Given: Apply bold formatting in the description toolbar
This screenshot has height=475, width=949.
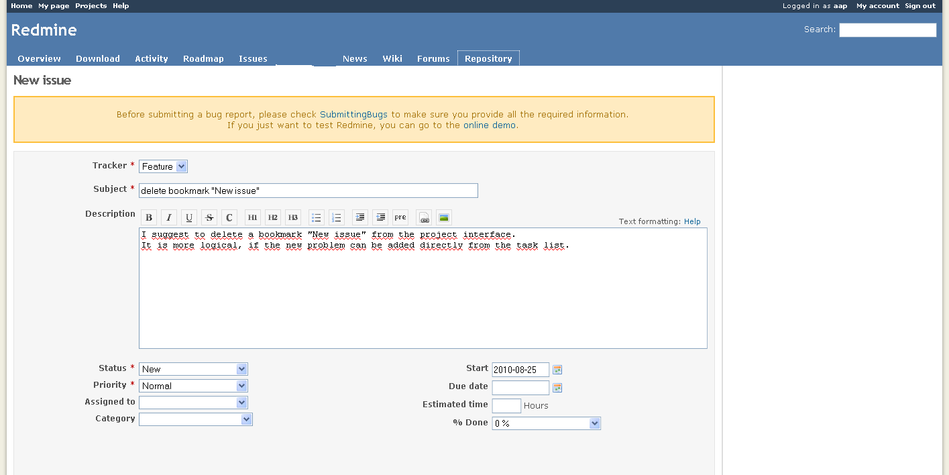Looking at the screenshot, I should tap(149, 217).
